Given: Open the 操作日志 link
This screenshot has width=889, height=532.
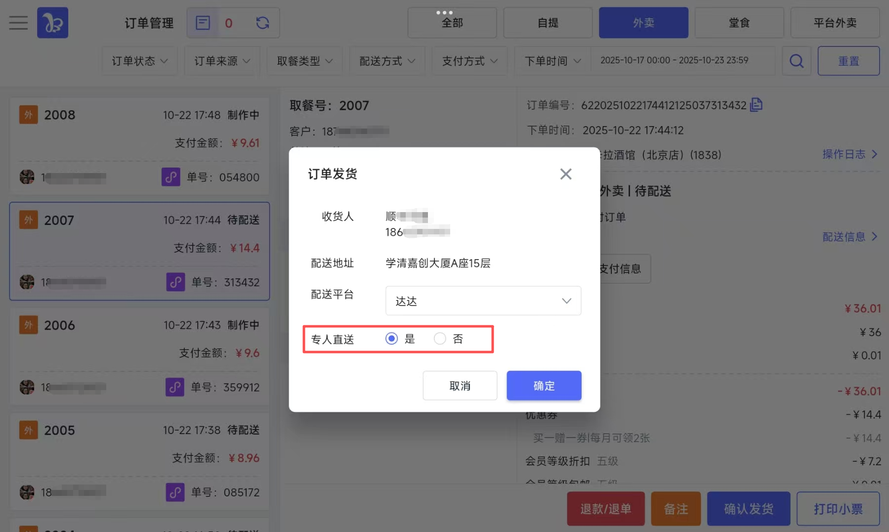Looking at the screenshot, I should (x=849, y=154).
